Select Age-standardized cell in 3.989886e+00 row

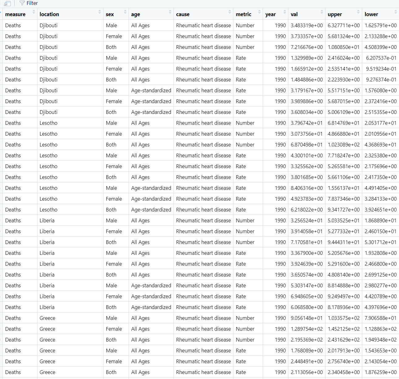[151, 101]
